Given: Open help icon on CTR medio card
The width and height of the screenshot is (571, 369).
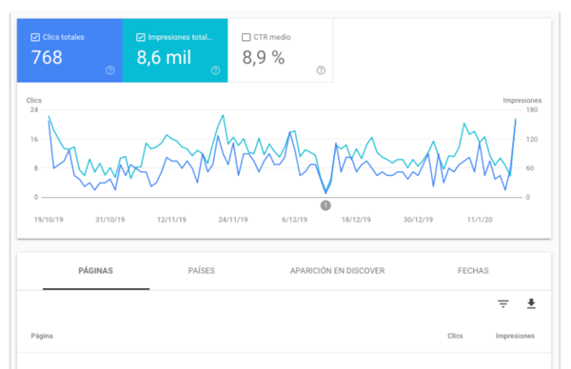Looking at the screenshot, I should 321,70.
